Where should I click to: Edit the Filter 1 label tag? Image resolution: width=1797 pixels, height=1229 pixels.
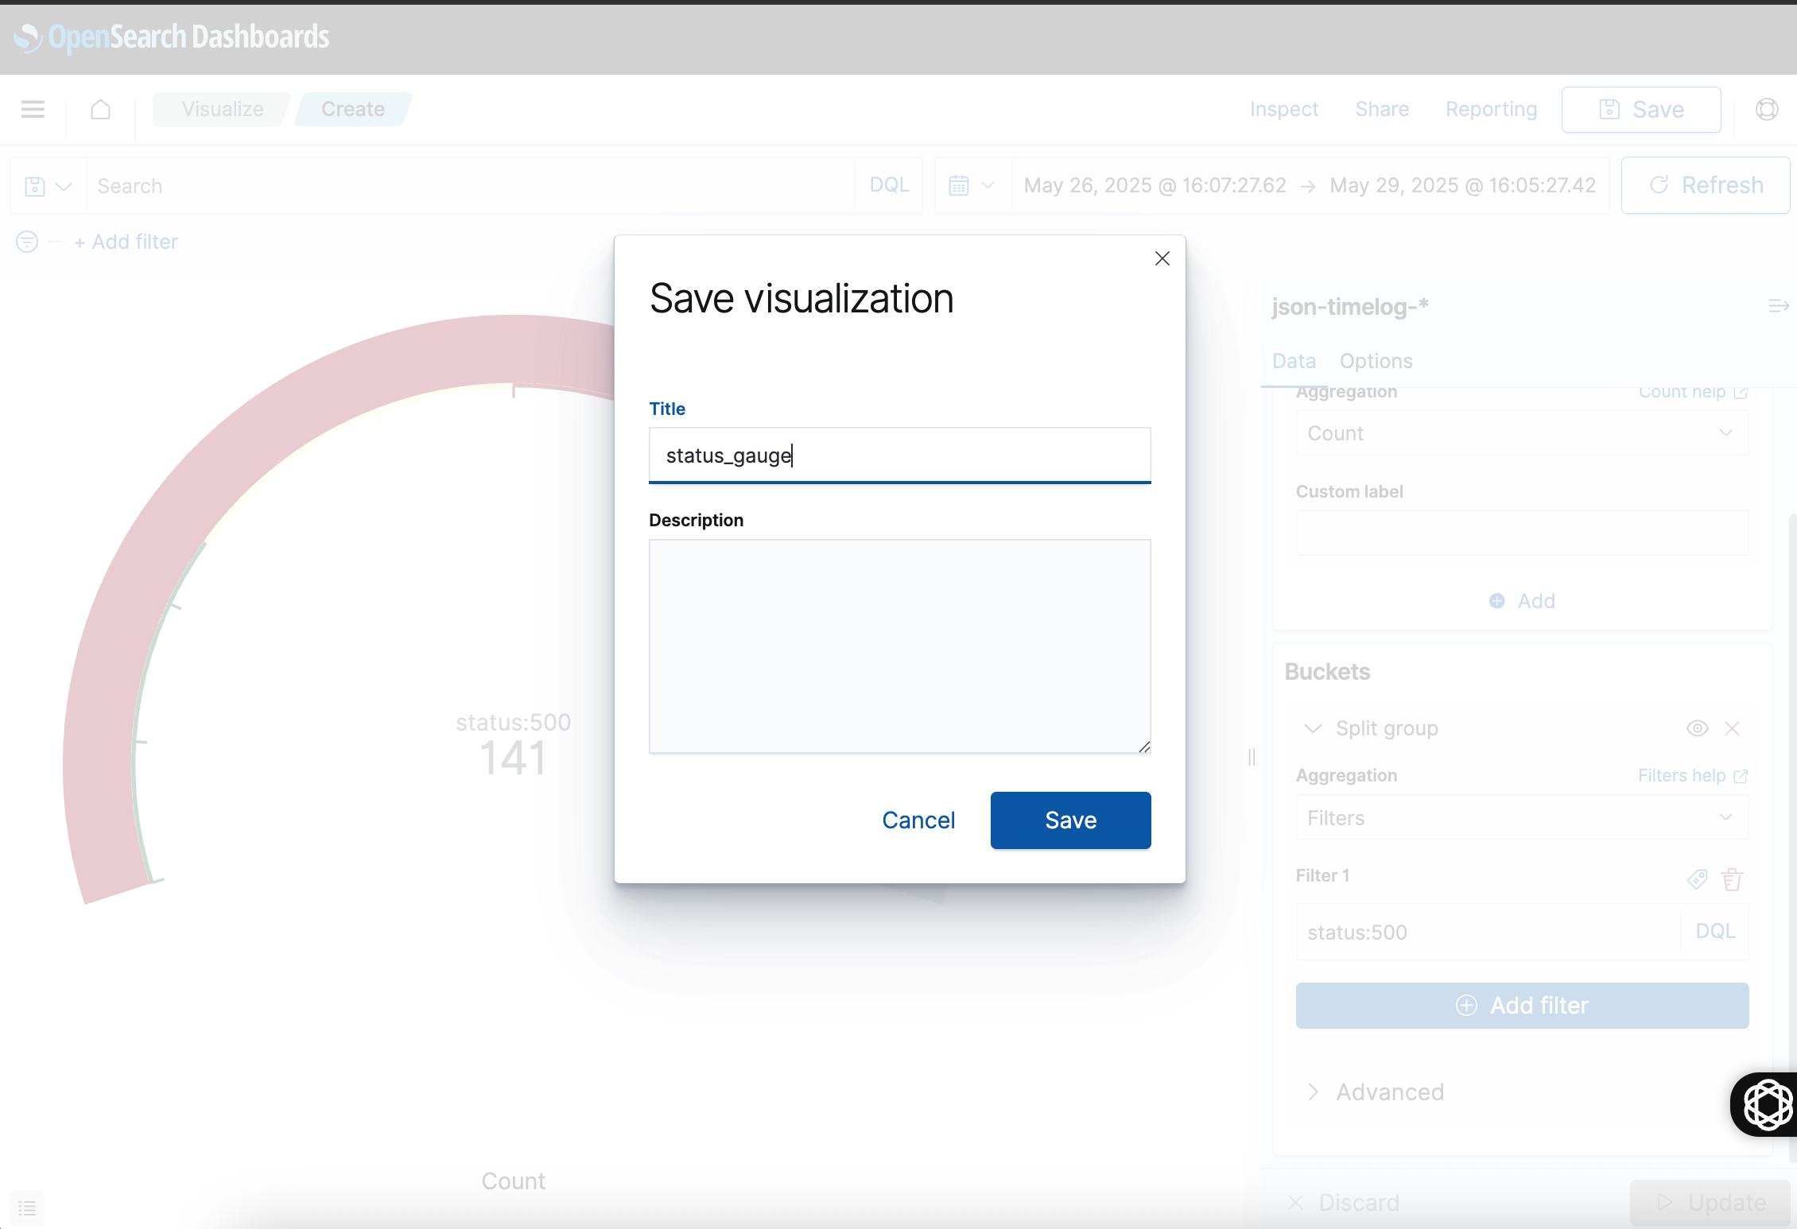coord(1697,878)
